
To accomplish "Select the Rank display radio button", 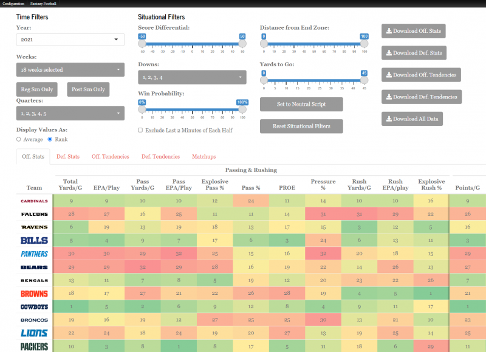I will 50,140.
